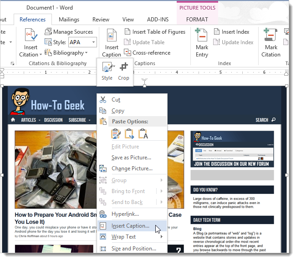Click the right-middle picture resize handle
Screen dimensions: 296x260
(x=286, y=175)
